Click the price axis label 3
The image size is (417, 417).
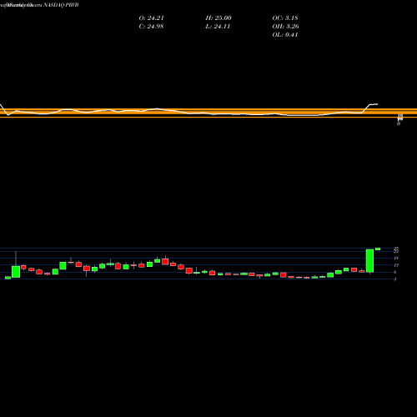click(394, 279)
